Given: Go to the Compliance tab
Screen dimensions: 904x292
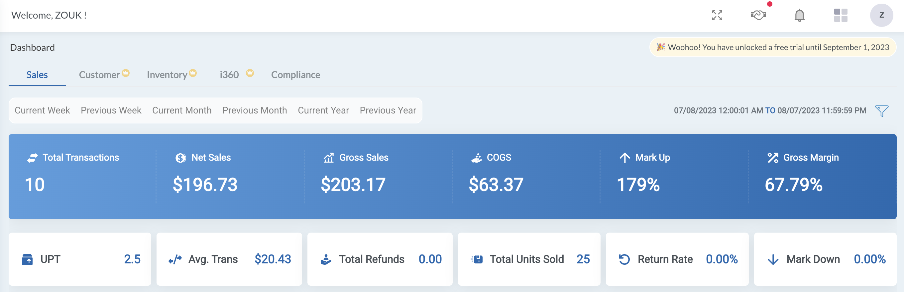Looking at the screenshot, I should 295,75.
